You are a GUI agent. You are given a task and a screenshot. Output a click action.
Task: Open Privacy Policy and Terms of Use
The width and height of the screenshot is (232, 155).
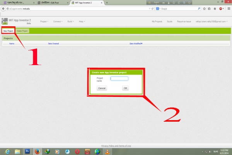point(116,146)
